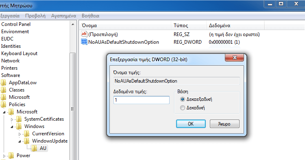This screenshot has height=160, width=305.
Task: Close the DWORD edit dialog
Action: [235, 58]
